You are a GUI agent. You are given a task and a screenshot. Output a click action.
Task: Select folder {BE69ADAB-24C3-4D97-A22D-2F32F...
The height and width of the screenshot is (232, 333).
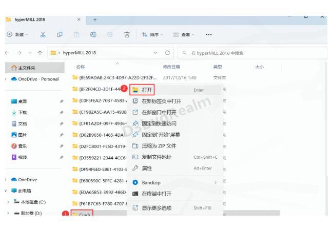[115, 78]
